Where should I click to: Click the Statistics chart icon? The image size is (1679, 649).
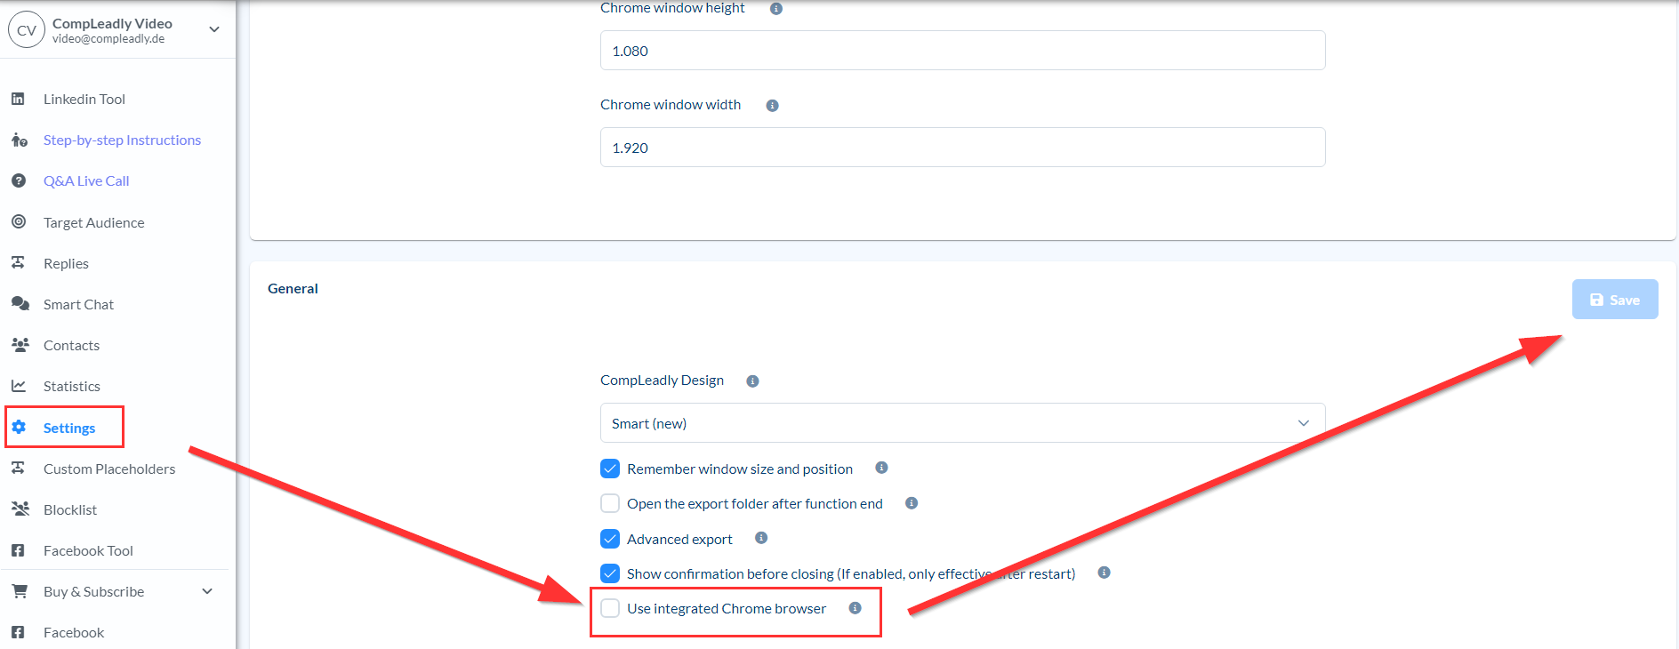(18, 385)
